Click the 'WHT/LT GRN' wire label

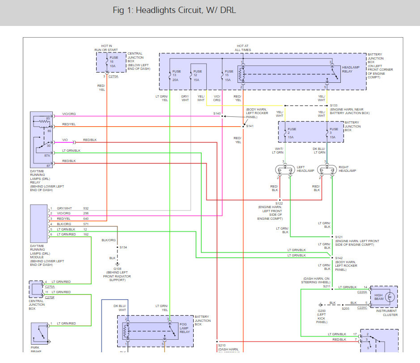(x=278, y=151)
